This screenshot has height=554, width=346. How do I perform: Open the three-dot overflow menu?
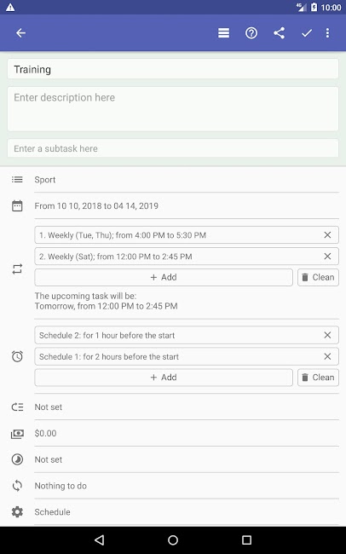tap(327, 33)
